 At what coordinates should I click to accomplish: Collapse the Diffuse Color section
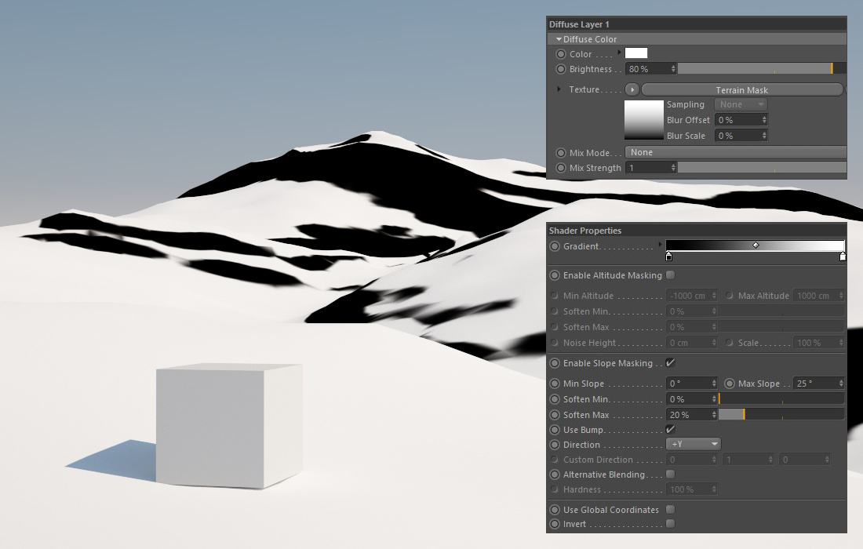tap(559, 39)
